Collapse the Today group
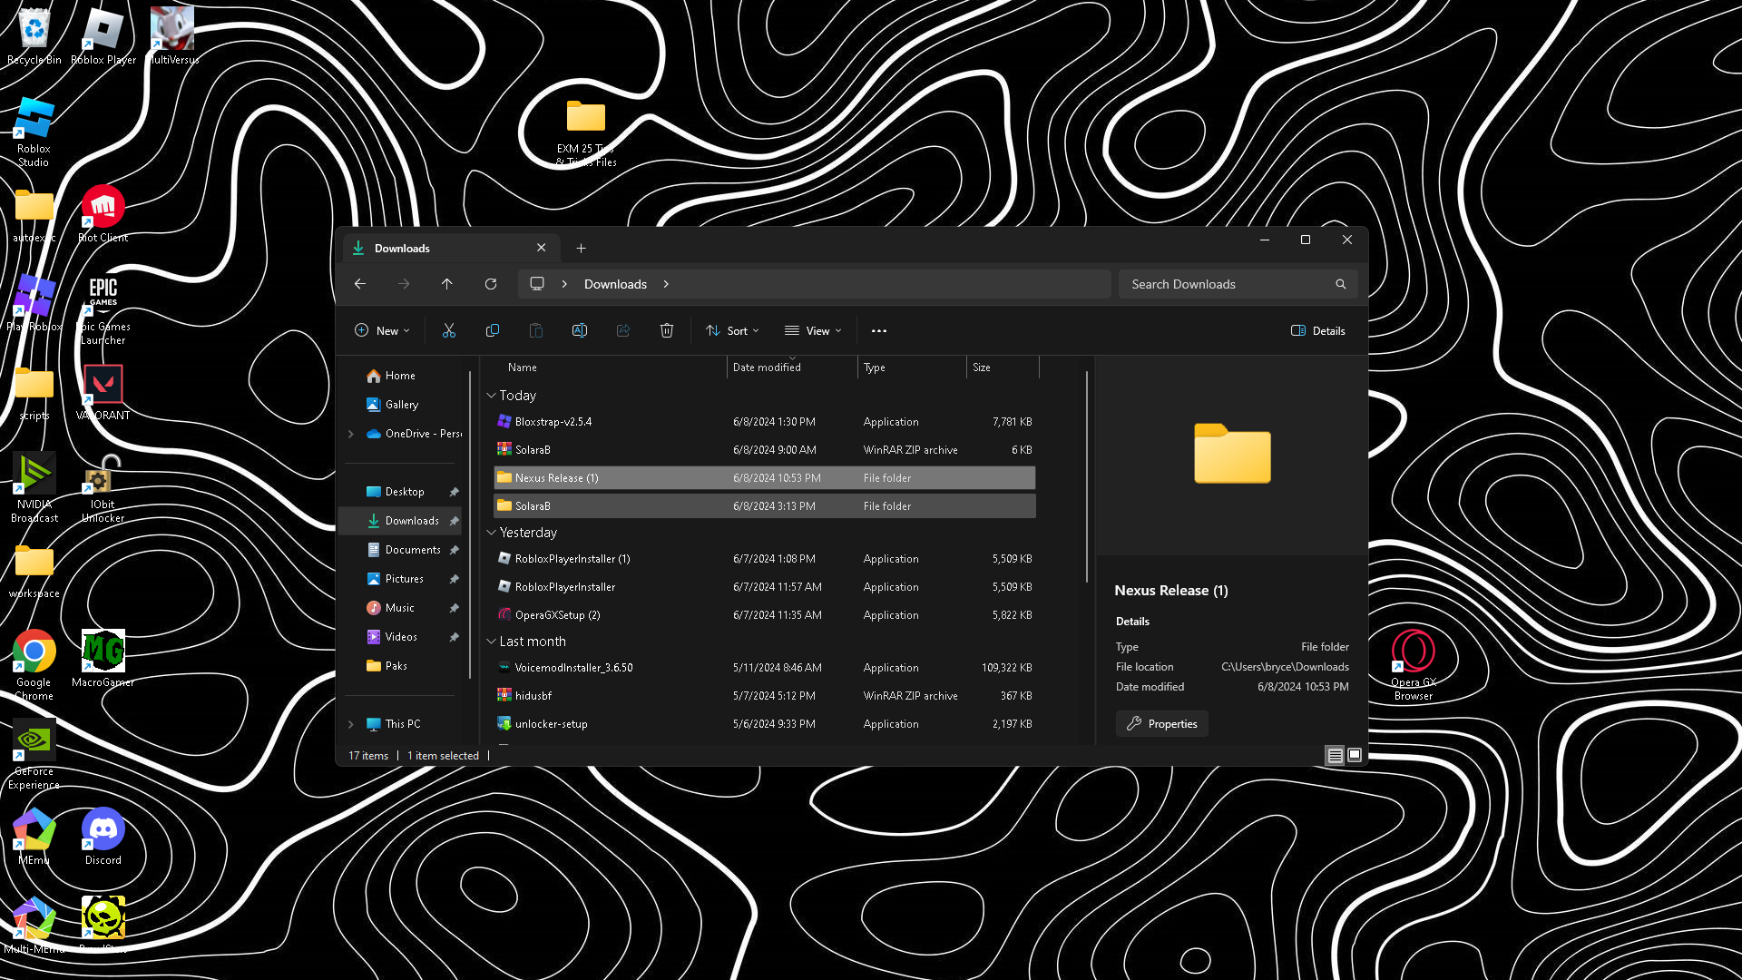This screenshot has width=1742, height=980. (491, 396)
